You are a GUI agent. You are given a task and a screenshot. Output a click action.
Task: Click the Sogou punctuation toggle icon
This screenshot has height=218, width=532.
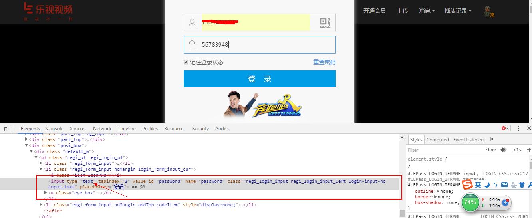coord(495,185)
